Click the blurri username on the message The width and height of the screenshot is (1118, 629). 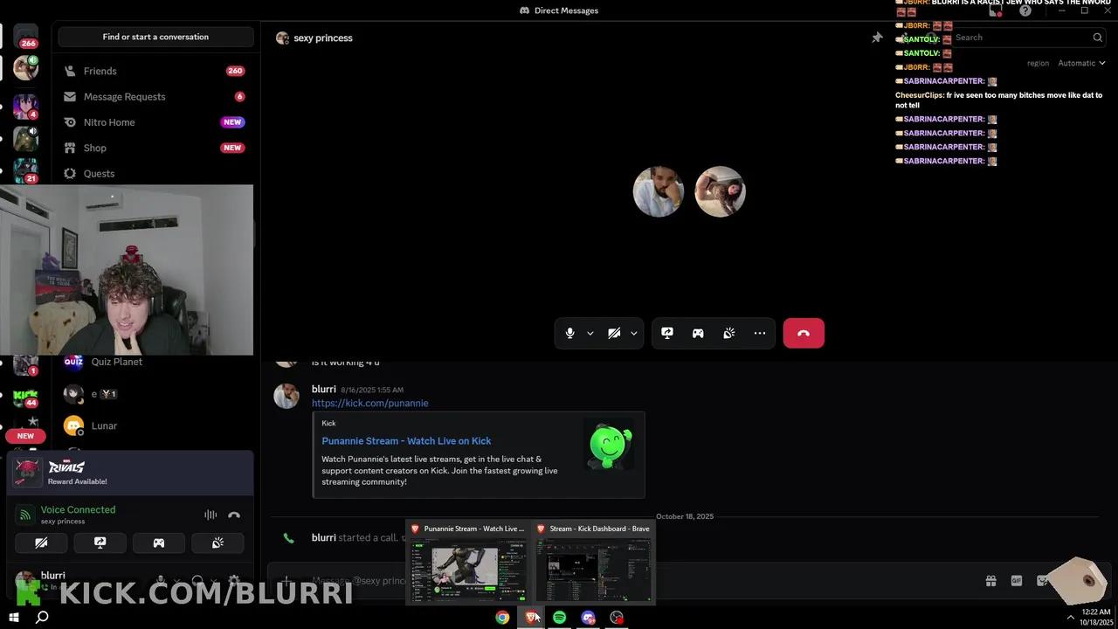pos(323,389)
